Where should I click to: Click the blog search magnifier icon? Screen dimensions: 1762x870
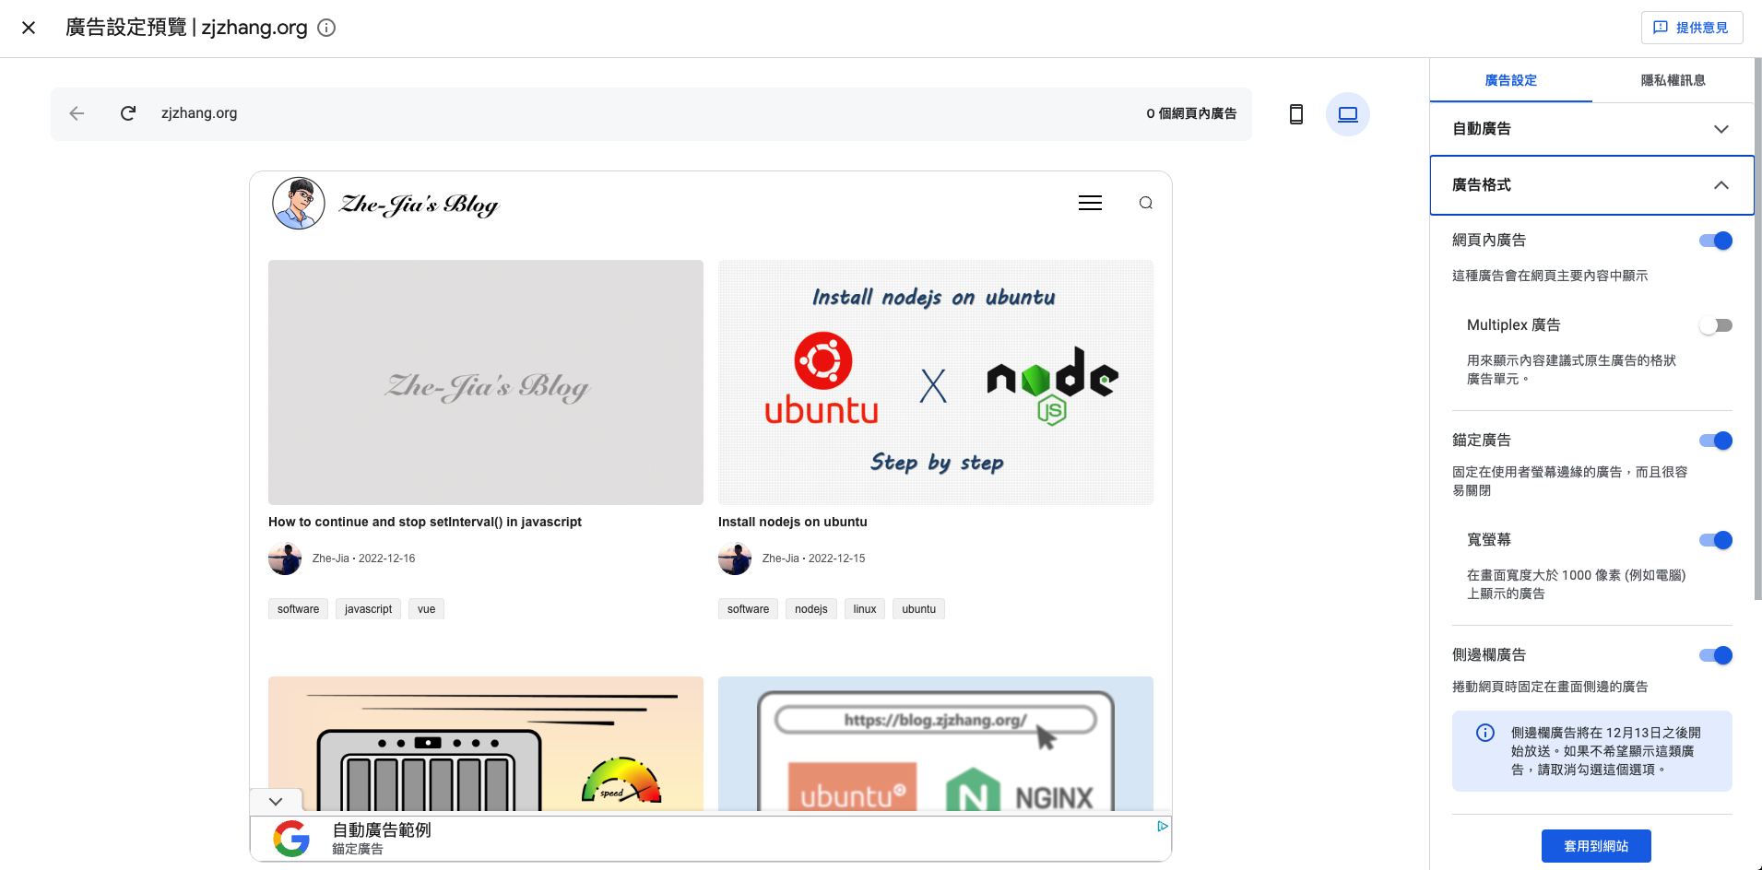(1145, 203)
